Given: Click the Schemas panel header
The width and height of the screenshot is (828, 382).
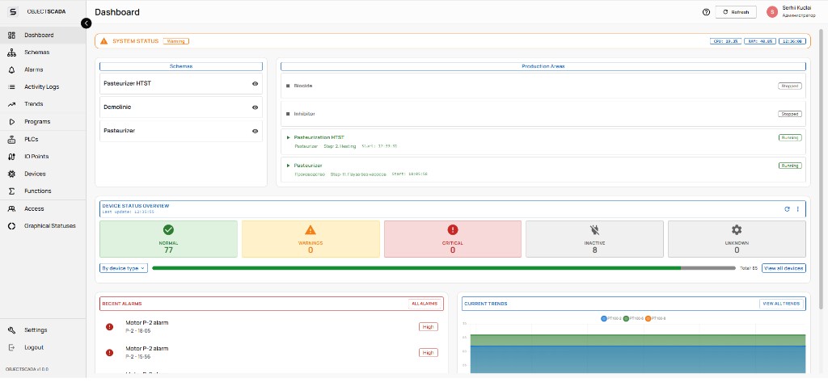Looking at the screenshot, I should pos(181,66).
